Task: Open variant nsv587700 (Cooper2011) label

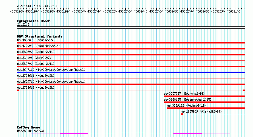Action: point(36,64)
